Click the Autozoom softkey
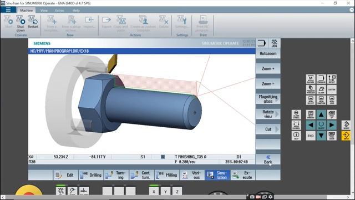Image resolution: width=355 pixels, height=200 pixels. [x=268, y=53]
